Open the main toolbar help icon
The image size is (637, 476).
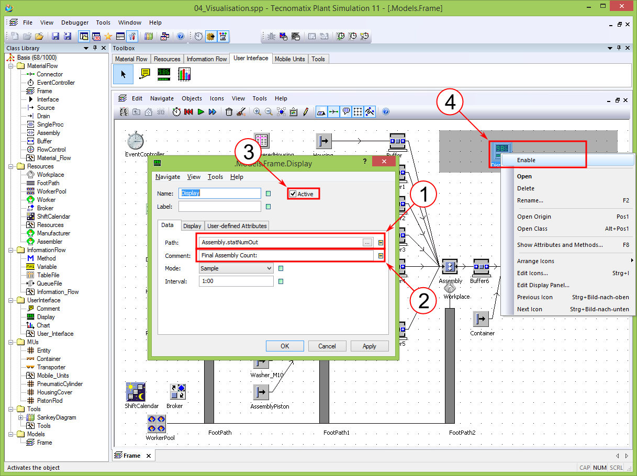(181, 37)
